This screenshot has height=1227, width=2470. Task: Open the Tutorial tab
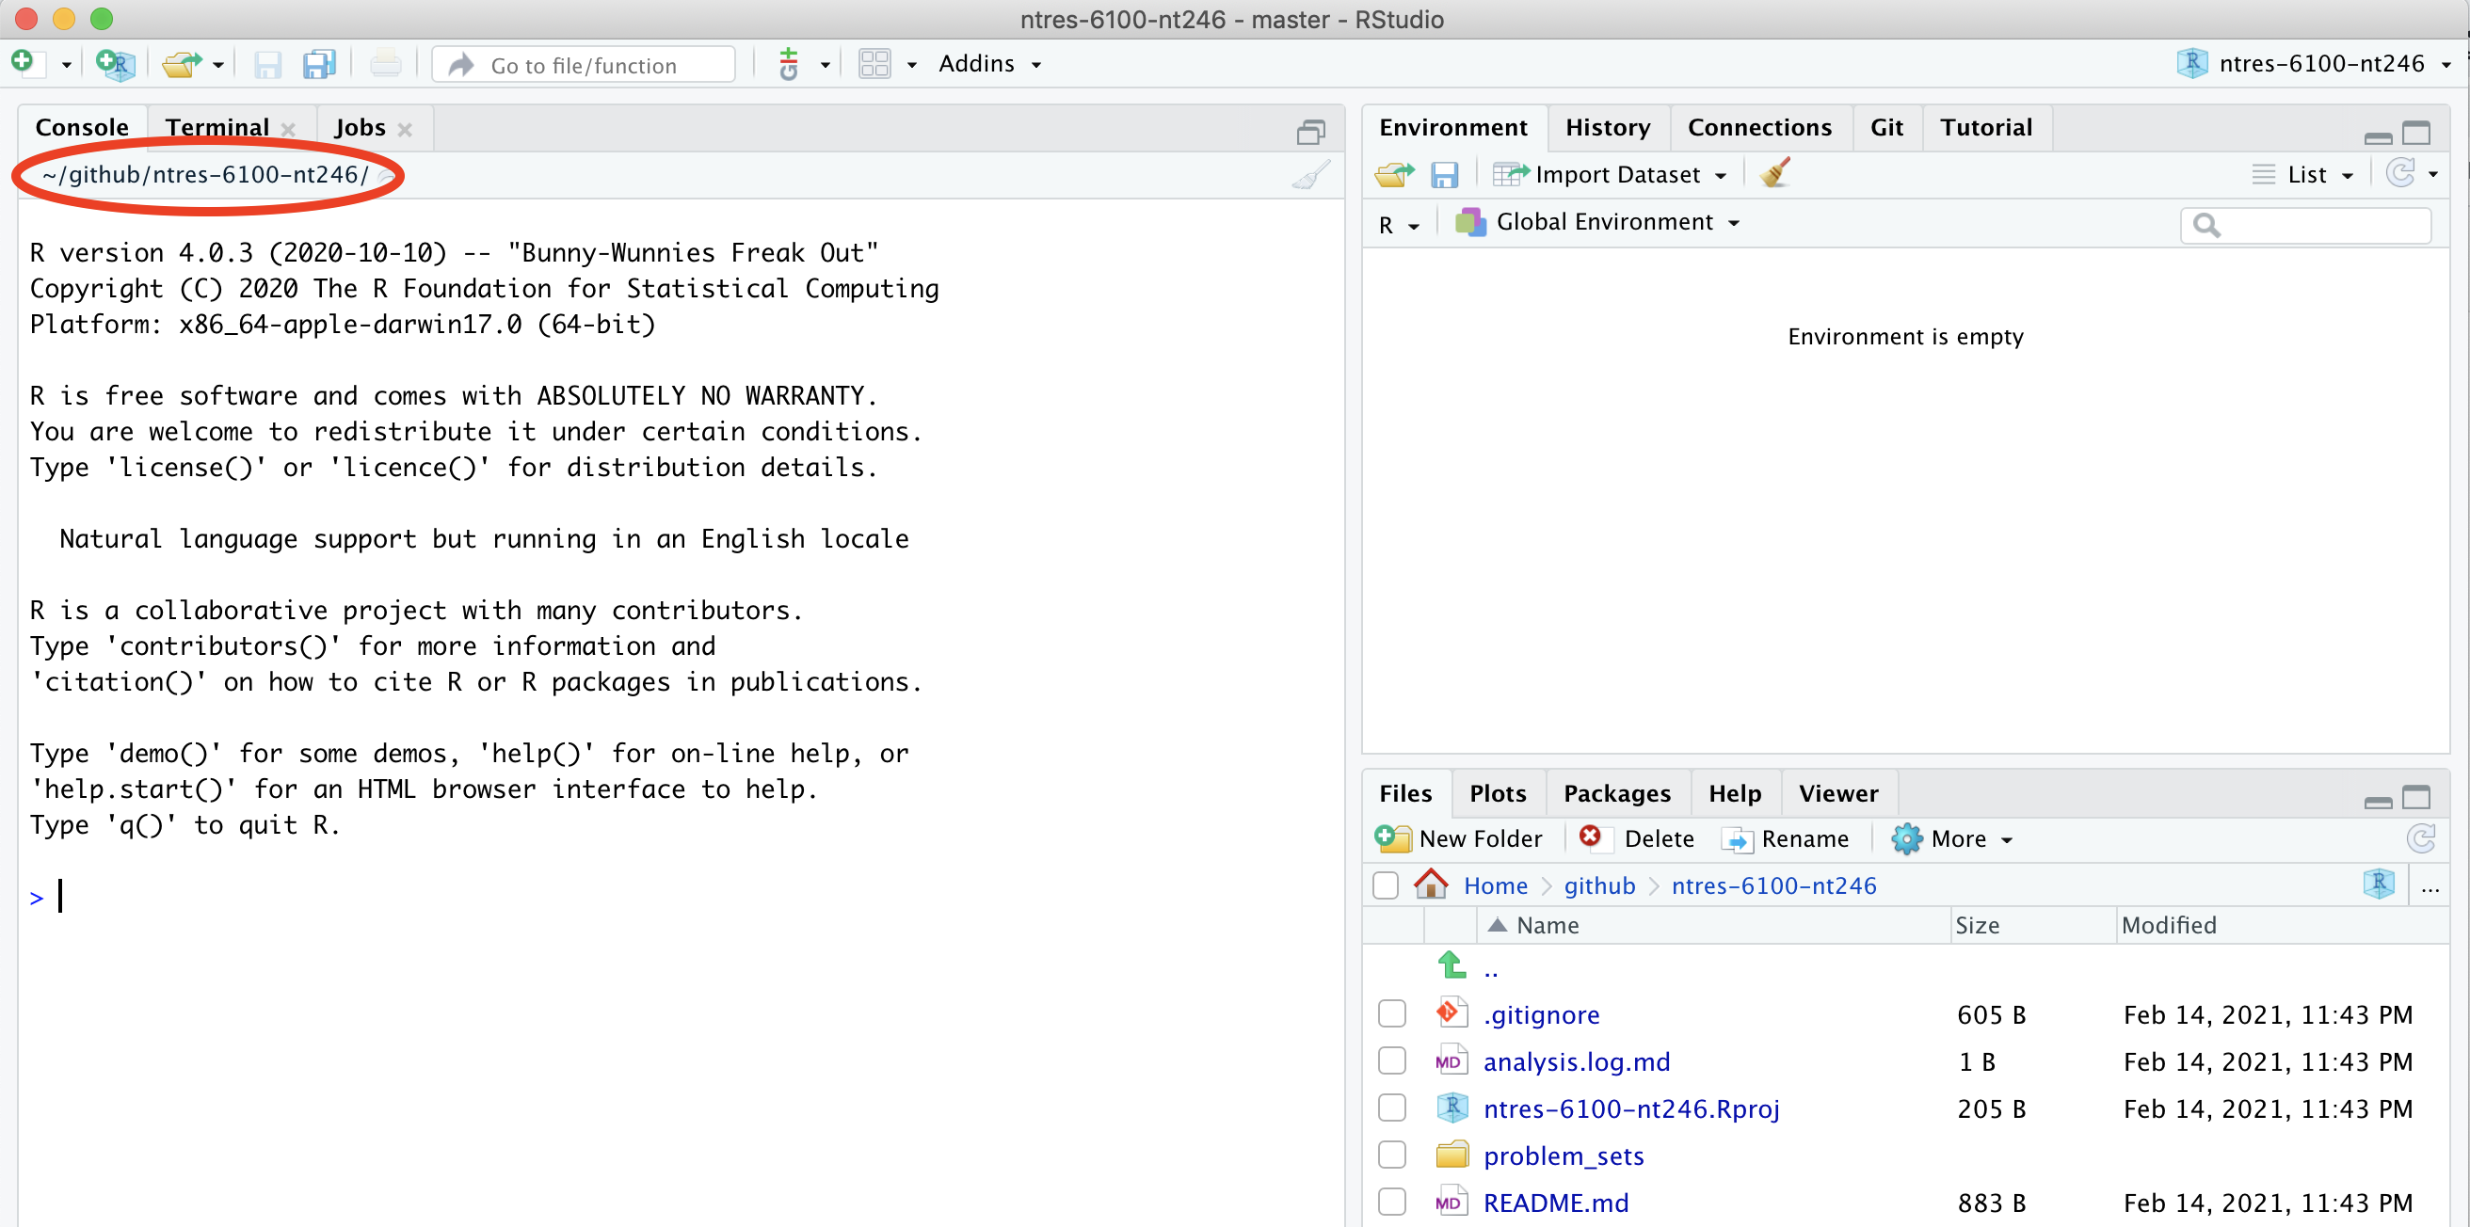(x=1985, y=127)
